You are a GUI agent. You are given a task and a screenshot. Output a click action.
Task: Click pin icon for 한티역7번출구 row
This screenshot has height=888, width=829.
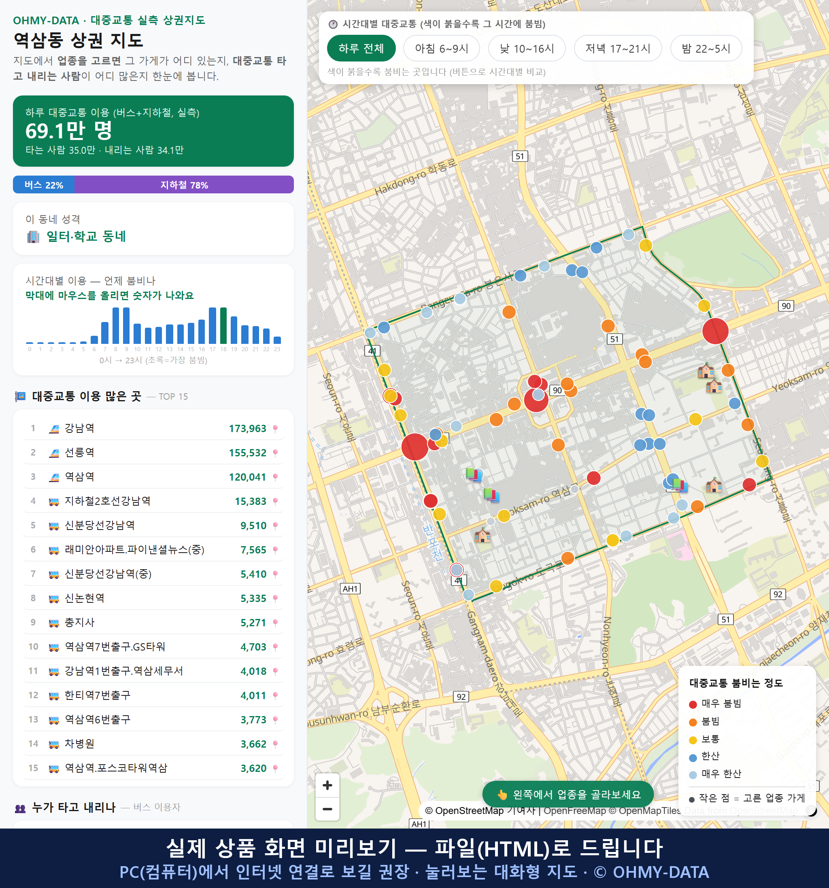click(275, 695)
